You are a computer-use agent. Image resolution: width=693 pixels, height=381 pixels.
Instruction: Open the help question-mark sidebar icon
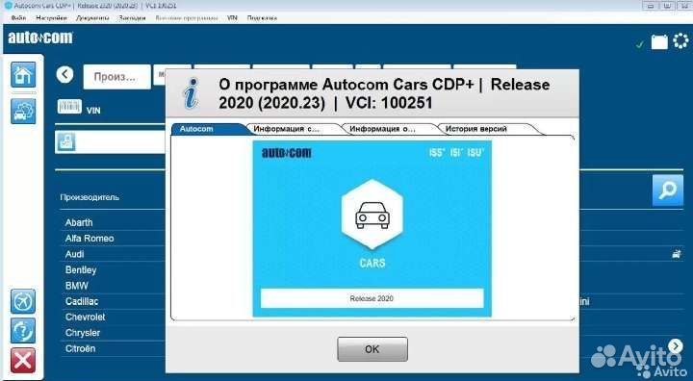tap(23, 331)
